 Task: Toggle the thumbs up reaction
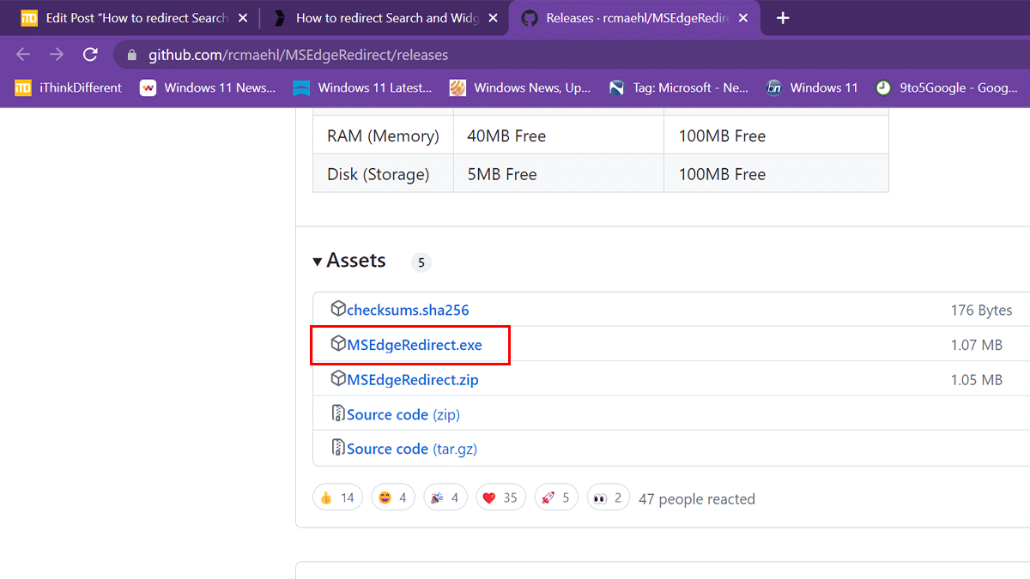pyautogui.click(x=337, y=498)
